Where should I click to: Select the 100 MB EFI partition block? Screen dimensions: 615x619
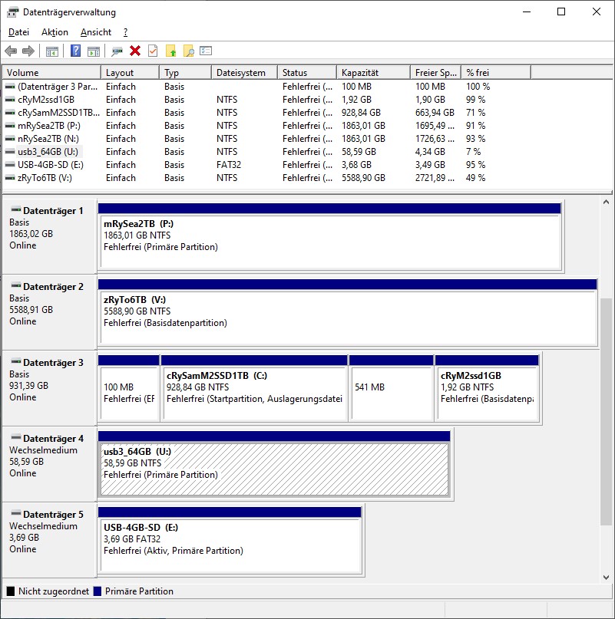coord(129,388)
